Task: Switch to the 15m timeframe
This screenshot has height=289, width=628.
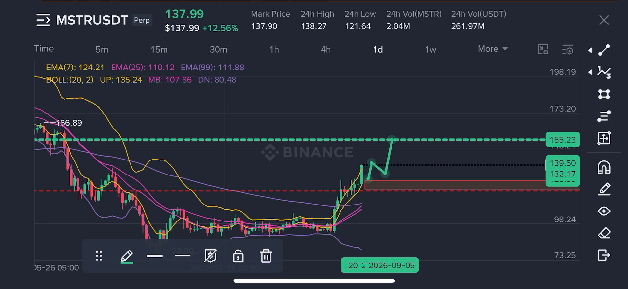Action: coord(159,49)
